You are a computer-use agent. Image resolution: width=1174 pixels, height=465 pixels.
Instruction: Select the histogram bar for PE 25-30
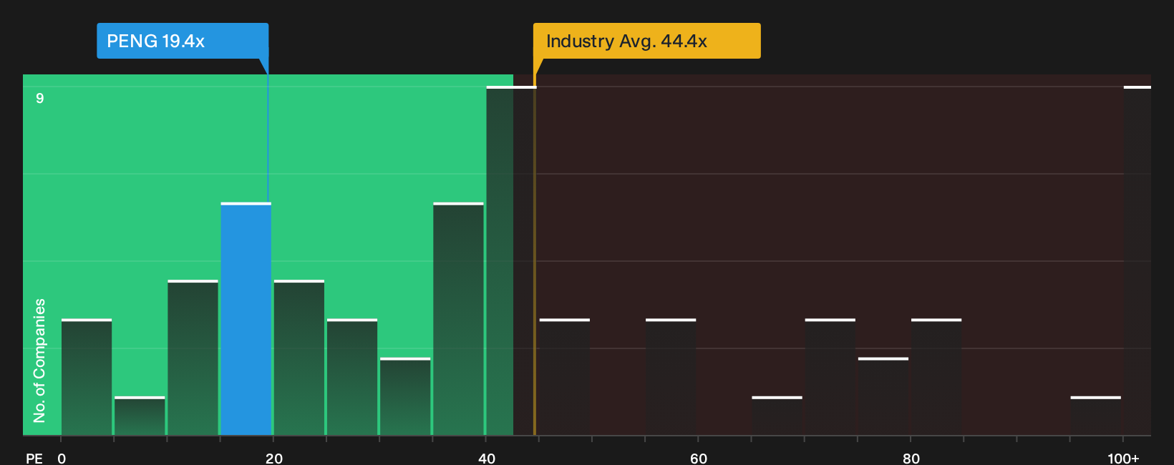352,377
